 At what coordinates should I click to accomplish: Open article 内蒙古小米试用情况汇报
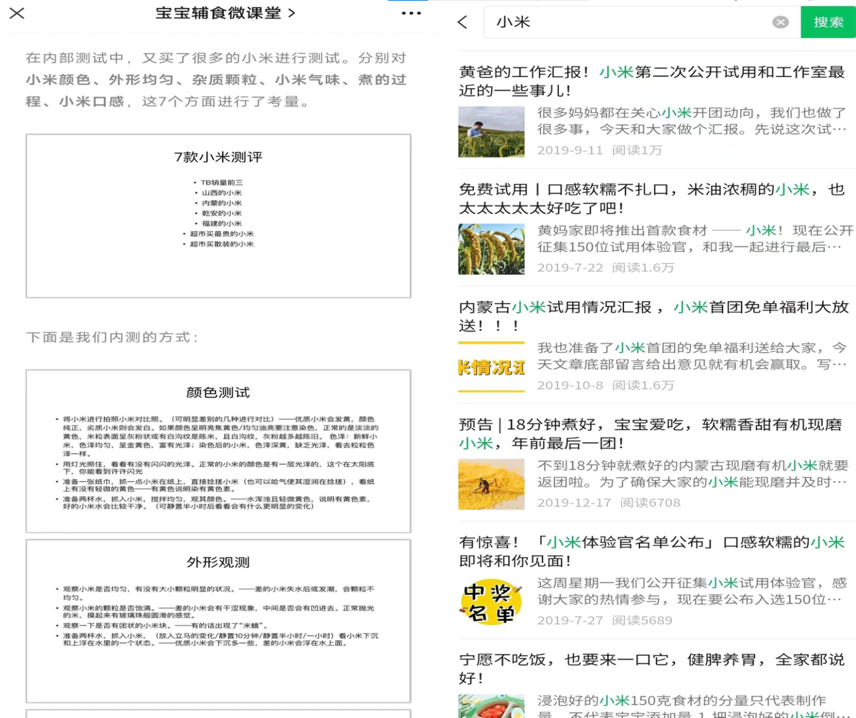651,316
